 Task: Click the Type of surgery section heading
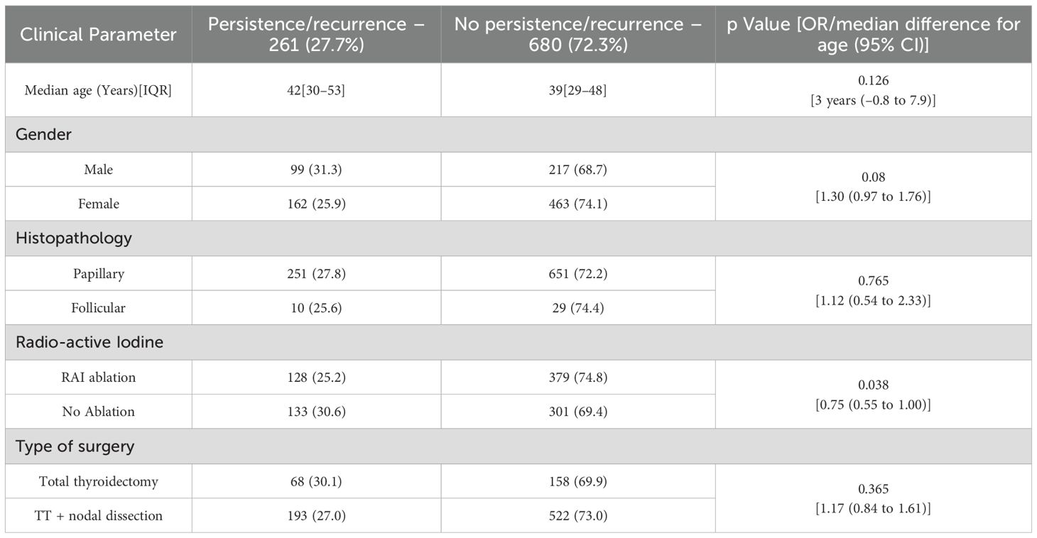tap(75, 446)
